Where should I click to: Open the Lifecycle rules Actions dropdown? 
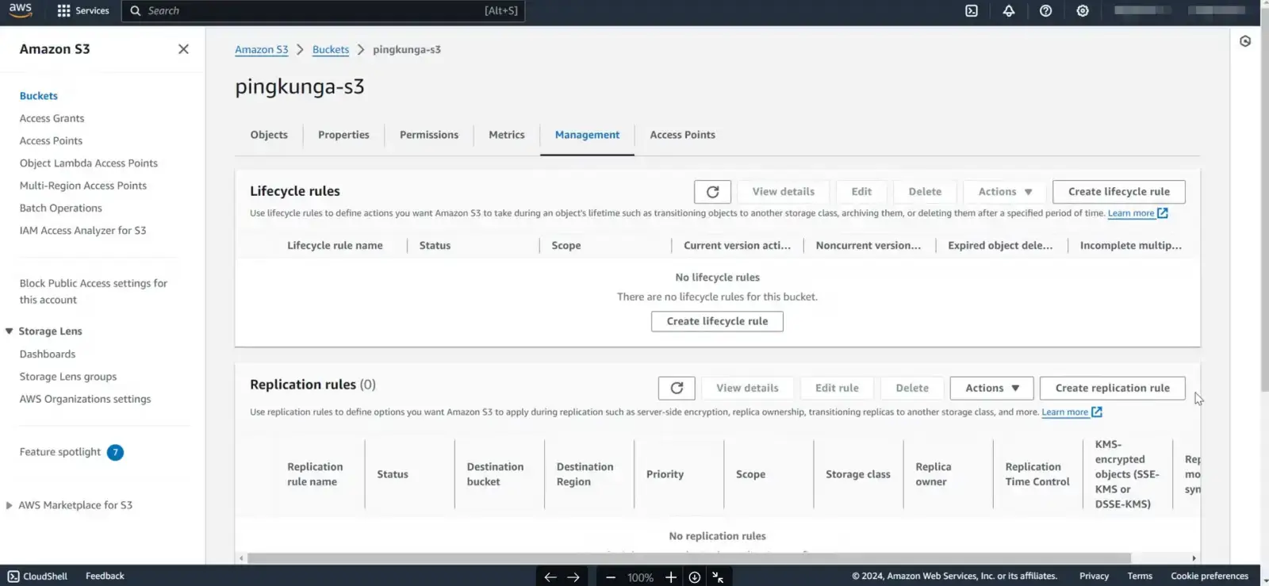(x=1005, y=192)
